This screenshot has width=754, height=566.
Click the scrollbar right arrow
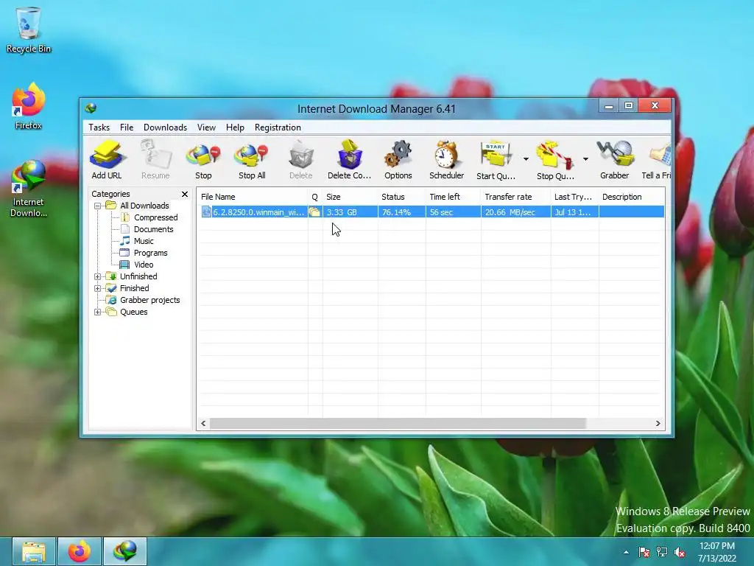coord(658,423)
